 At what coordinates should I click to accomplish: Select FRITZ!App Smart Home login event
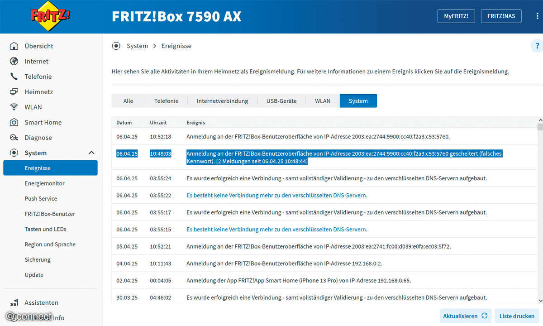point(324,281)
